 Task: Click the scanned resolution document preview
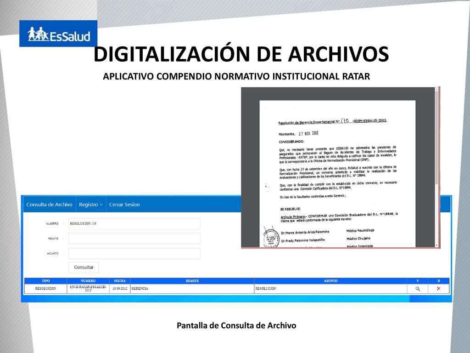point(337,173)
